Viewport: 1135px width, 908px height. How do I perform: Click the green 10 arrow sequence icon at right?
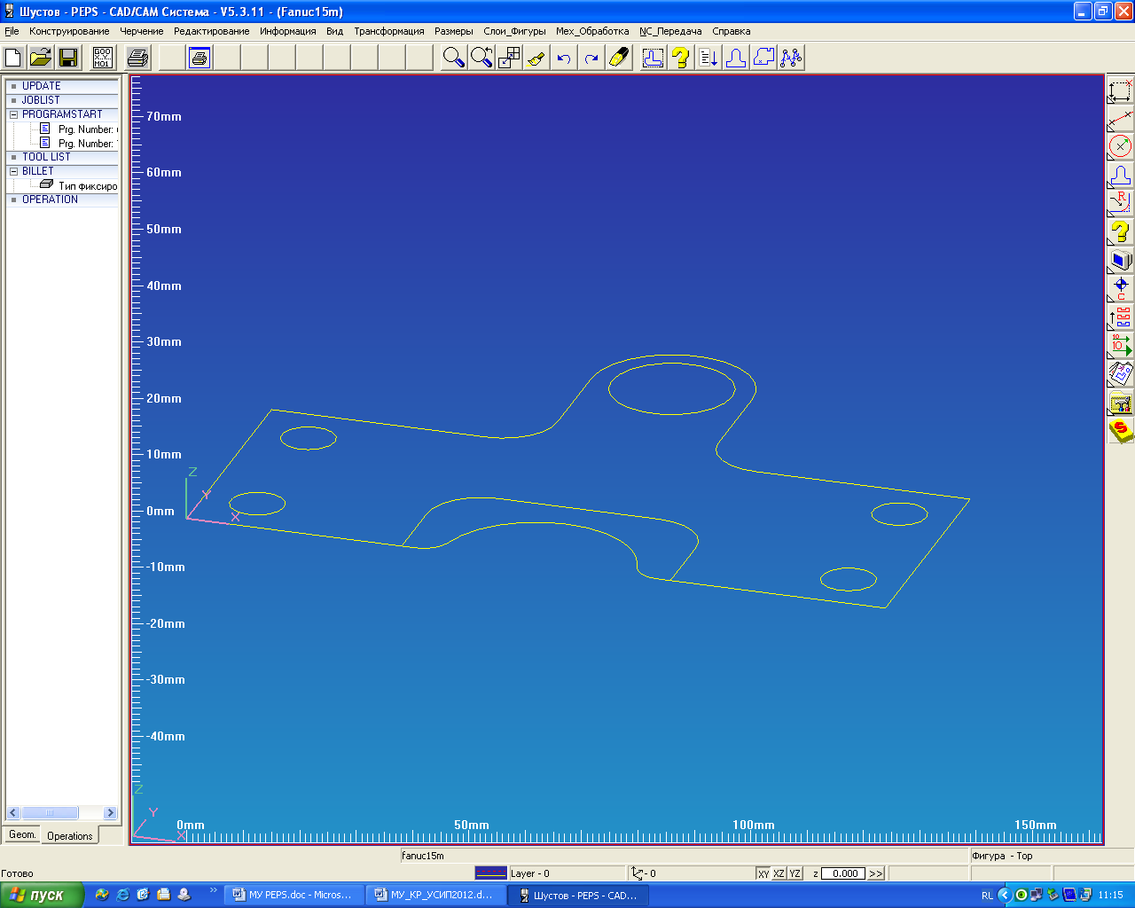click(1121, 345)
